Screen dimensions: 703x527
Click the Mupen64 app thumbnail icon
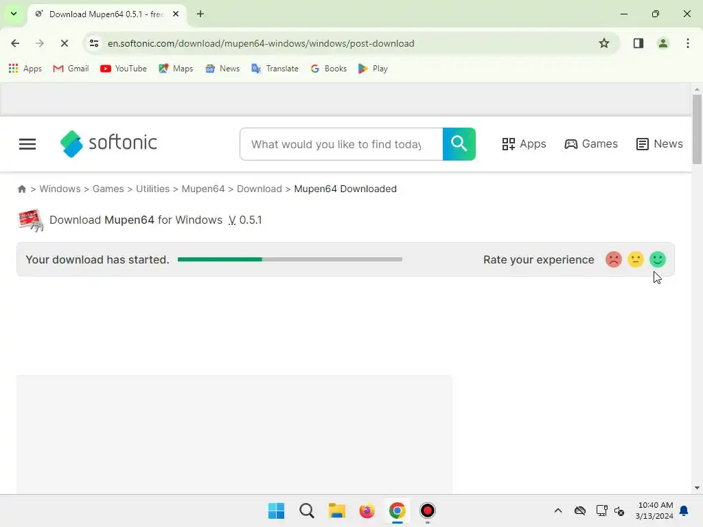pyautogui.click(x=31, y=220)
